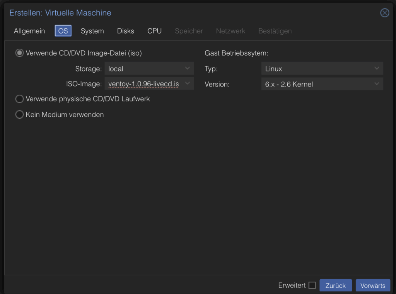The width and height of the screenshot is (396, 294).
Task: Close the Erstellen: Virtuelle Maschine dialog
Action: coord(384,13)
